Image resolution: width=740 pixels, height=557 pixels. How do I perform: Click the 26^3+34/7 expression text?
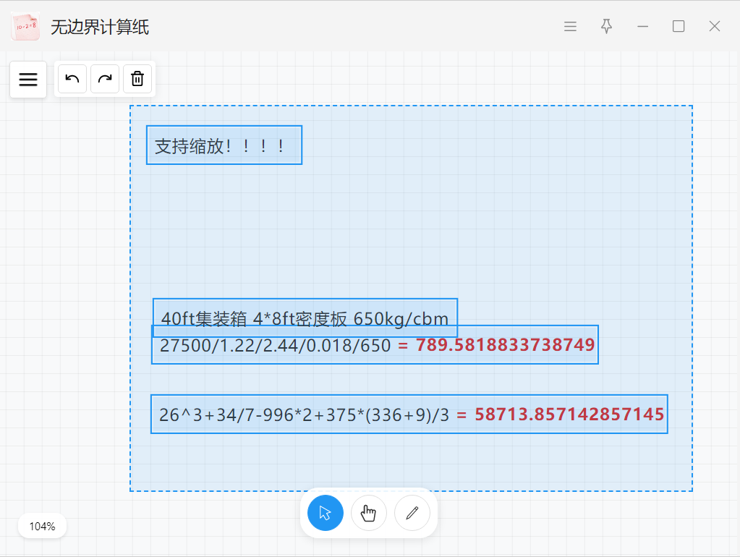(304, 414)
